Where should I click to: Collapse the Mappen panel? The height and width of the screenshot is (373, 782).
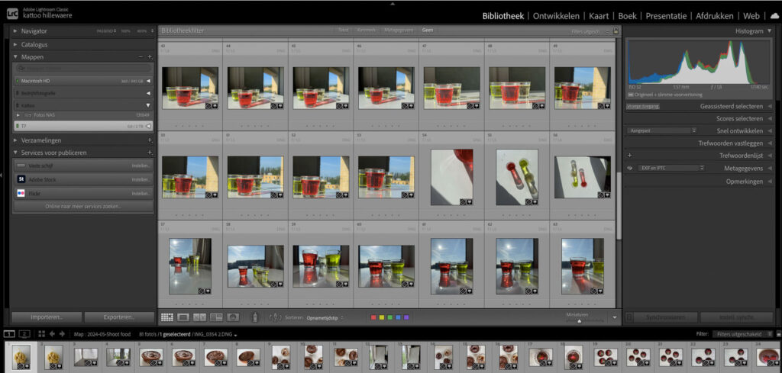pyautogui.click(x=15, y=57)
